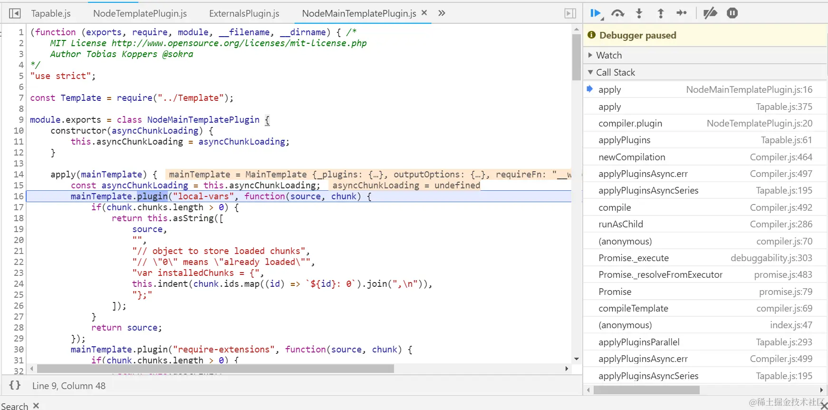Show more open file tabs

(x=442, y=13)
